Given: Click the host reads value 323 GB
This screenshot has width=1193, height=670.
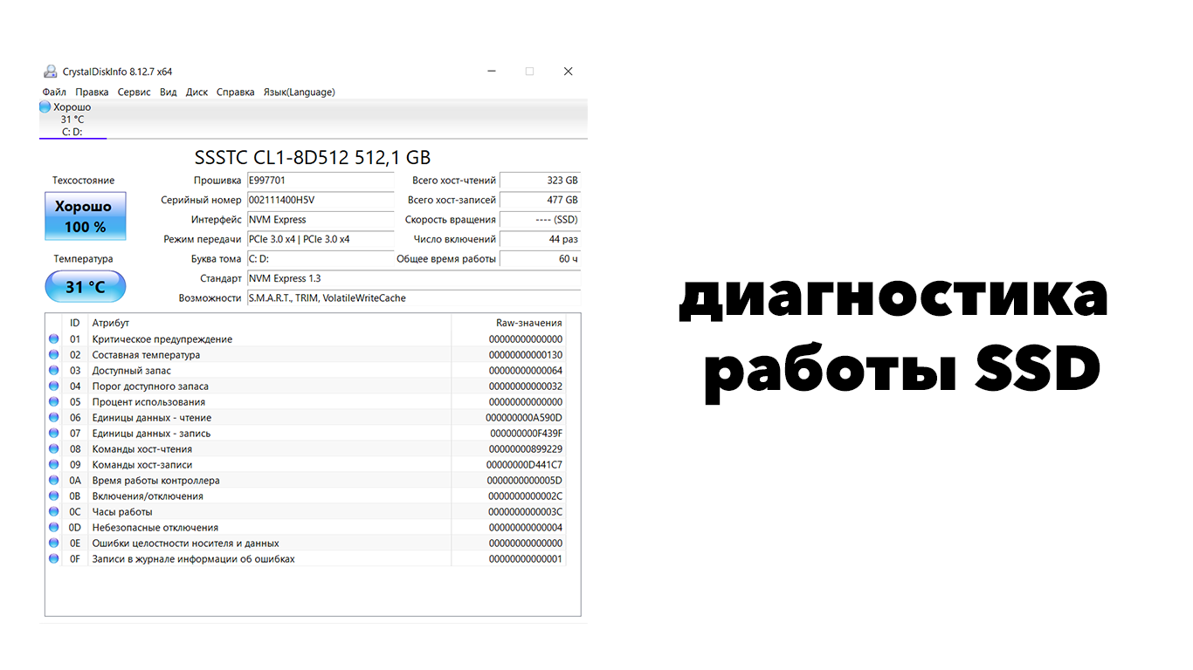Looking at the screenshot, I should click(x=540, y=181).
